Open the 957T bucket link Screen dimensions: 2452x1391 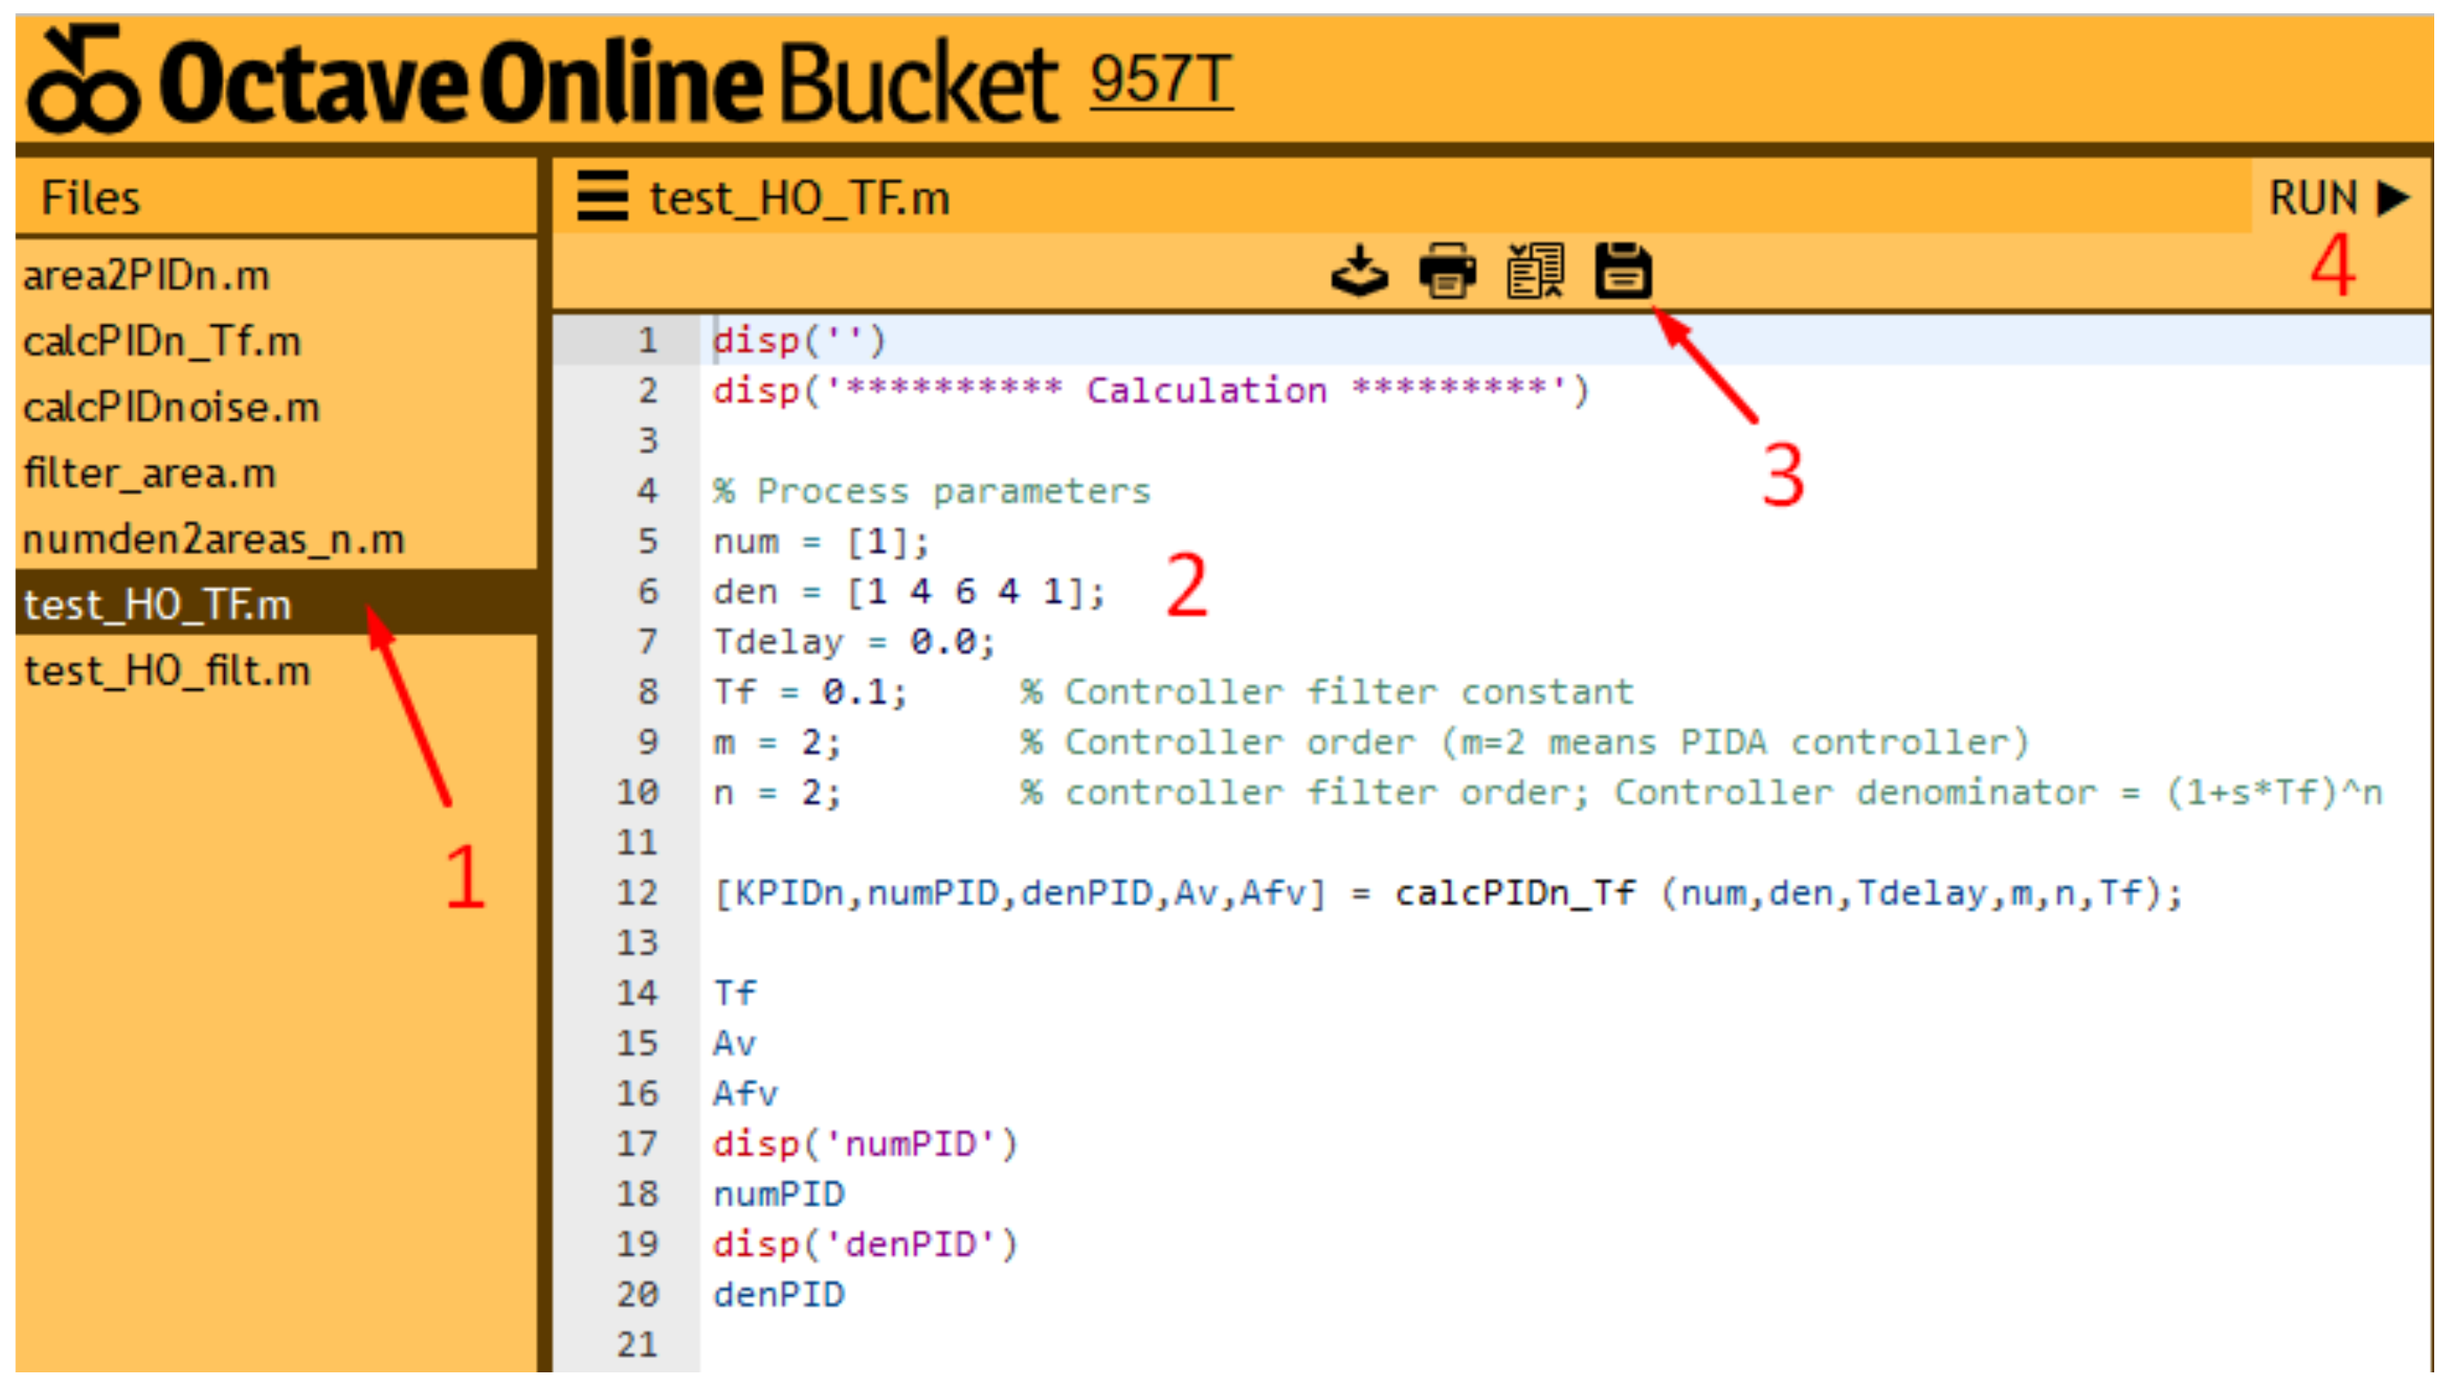(1160, 80)
